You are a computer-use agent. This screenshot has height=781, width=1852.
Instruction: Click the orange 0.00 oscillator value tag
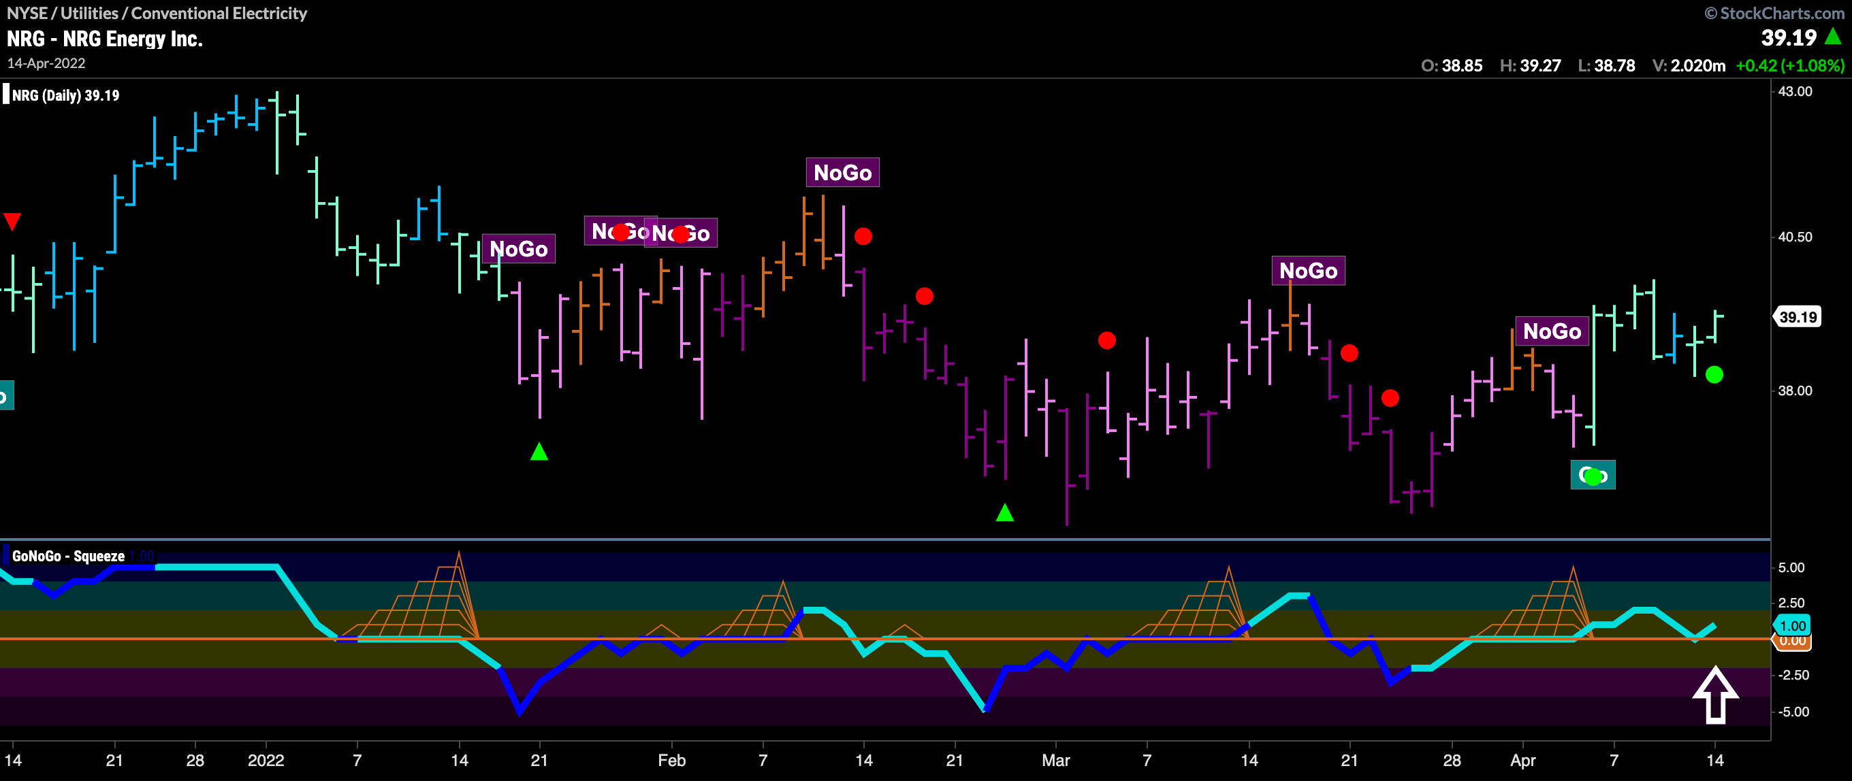coord(1792,642)
